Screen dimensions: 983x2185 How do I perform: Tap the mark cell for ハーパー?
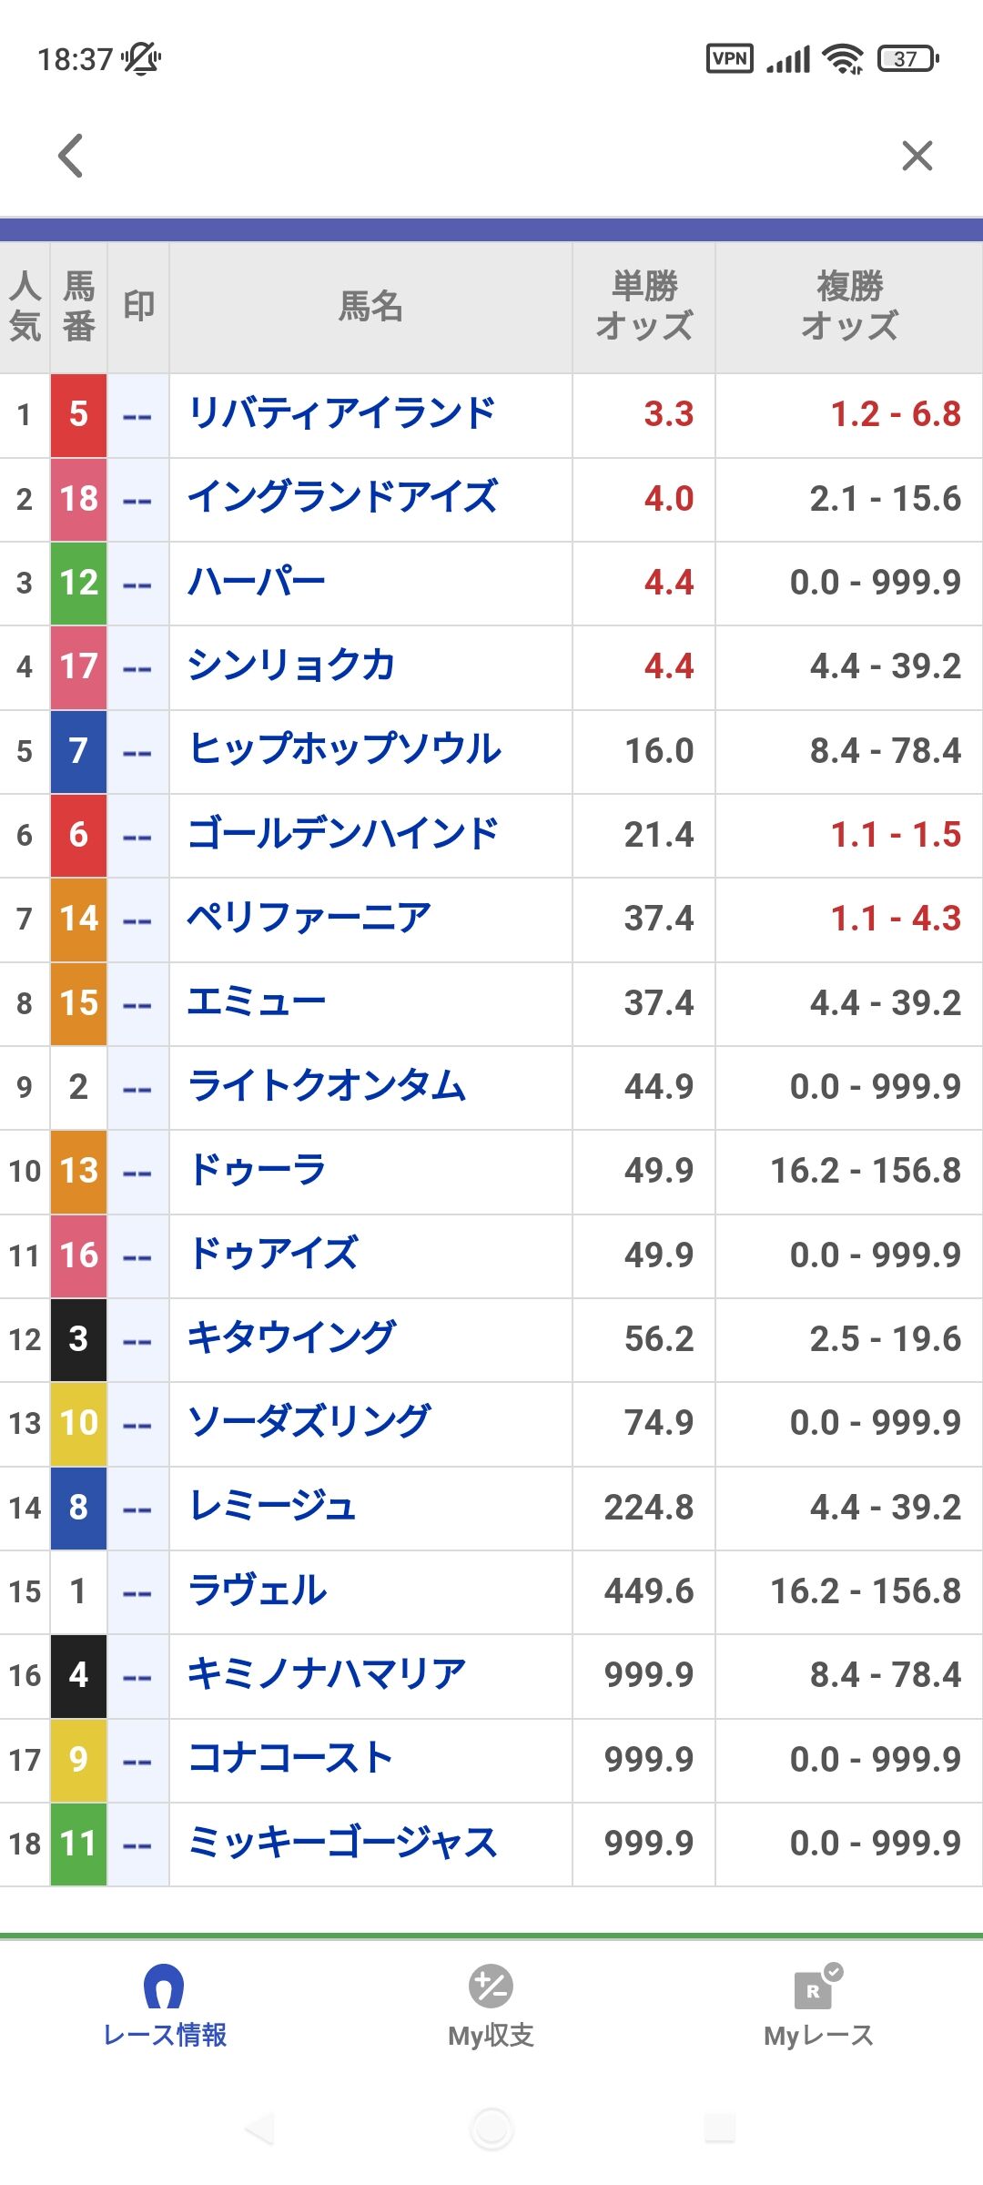[x=137, y=583]
